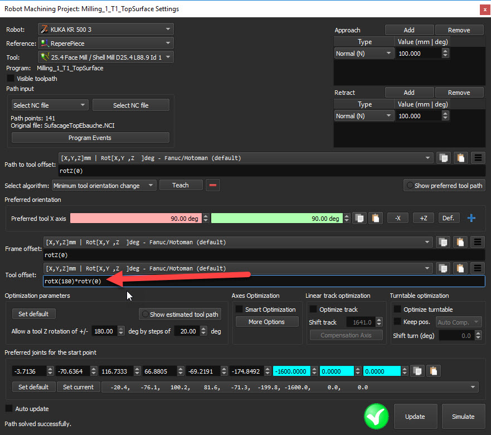This screenshot has width=491, height=435.
Task: Open the Robot dropdown KUKA KR 500 3
Action: click(x=106, y=29)
